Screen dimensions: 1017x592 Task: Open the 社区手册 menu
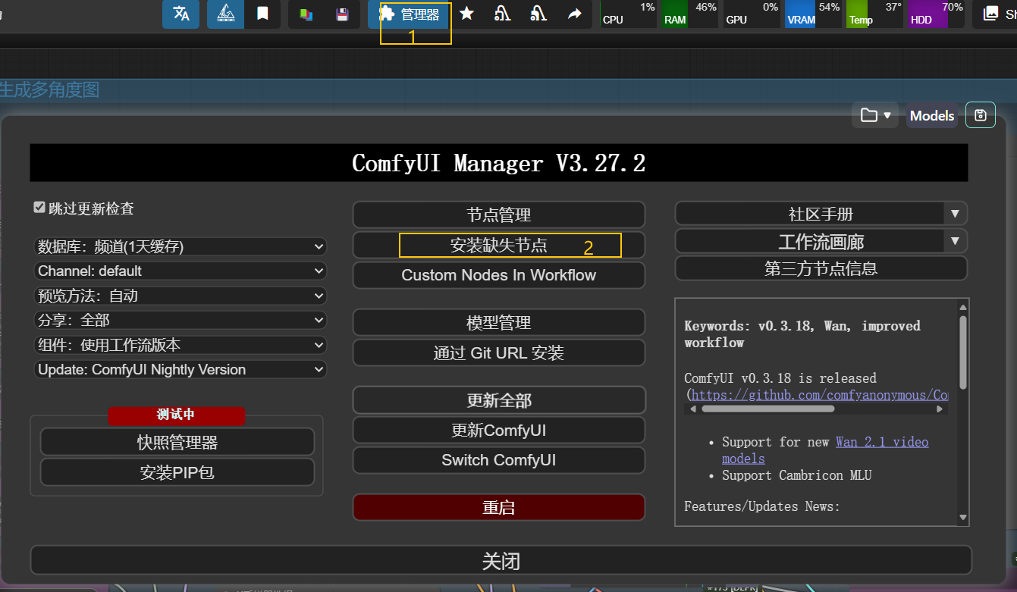pos(810,214)
